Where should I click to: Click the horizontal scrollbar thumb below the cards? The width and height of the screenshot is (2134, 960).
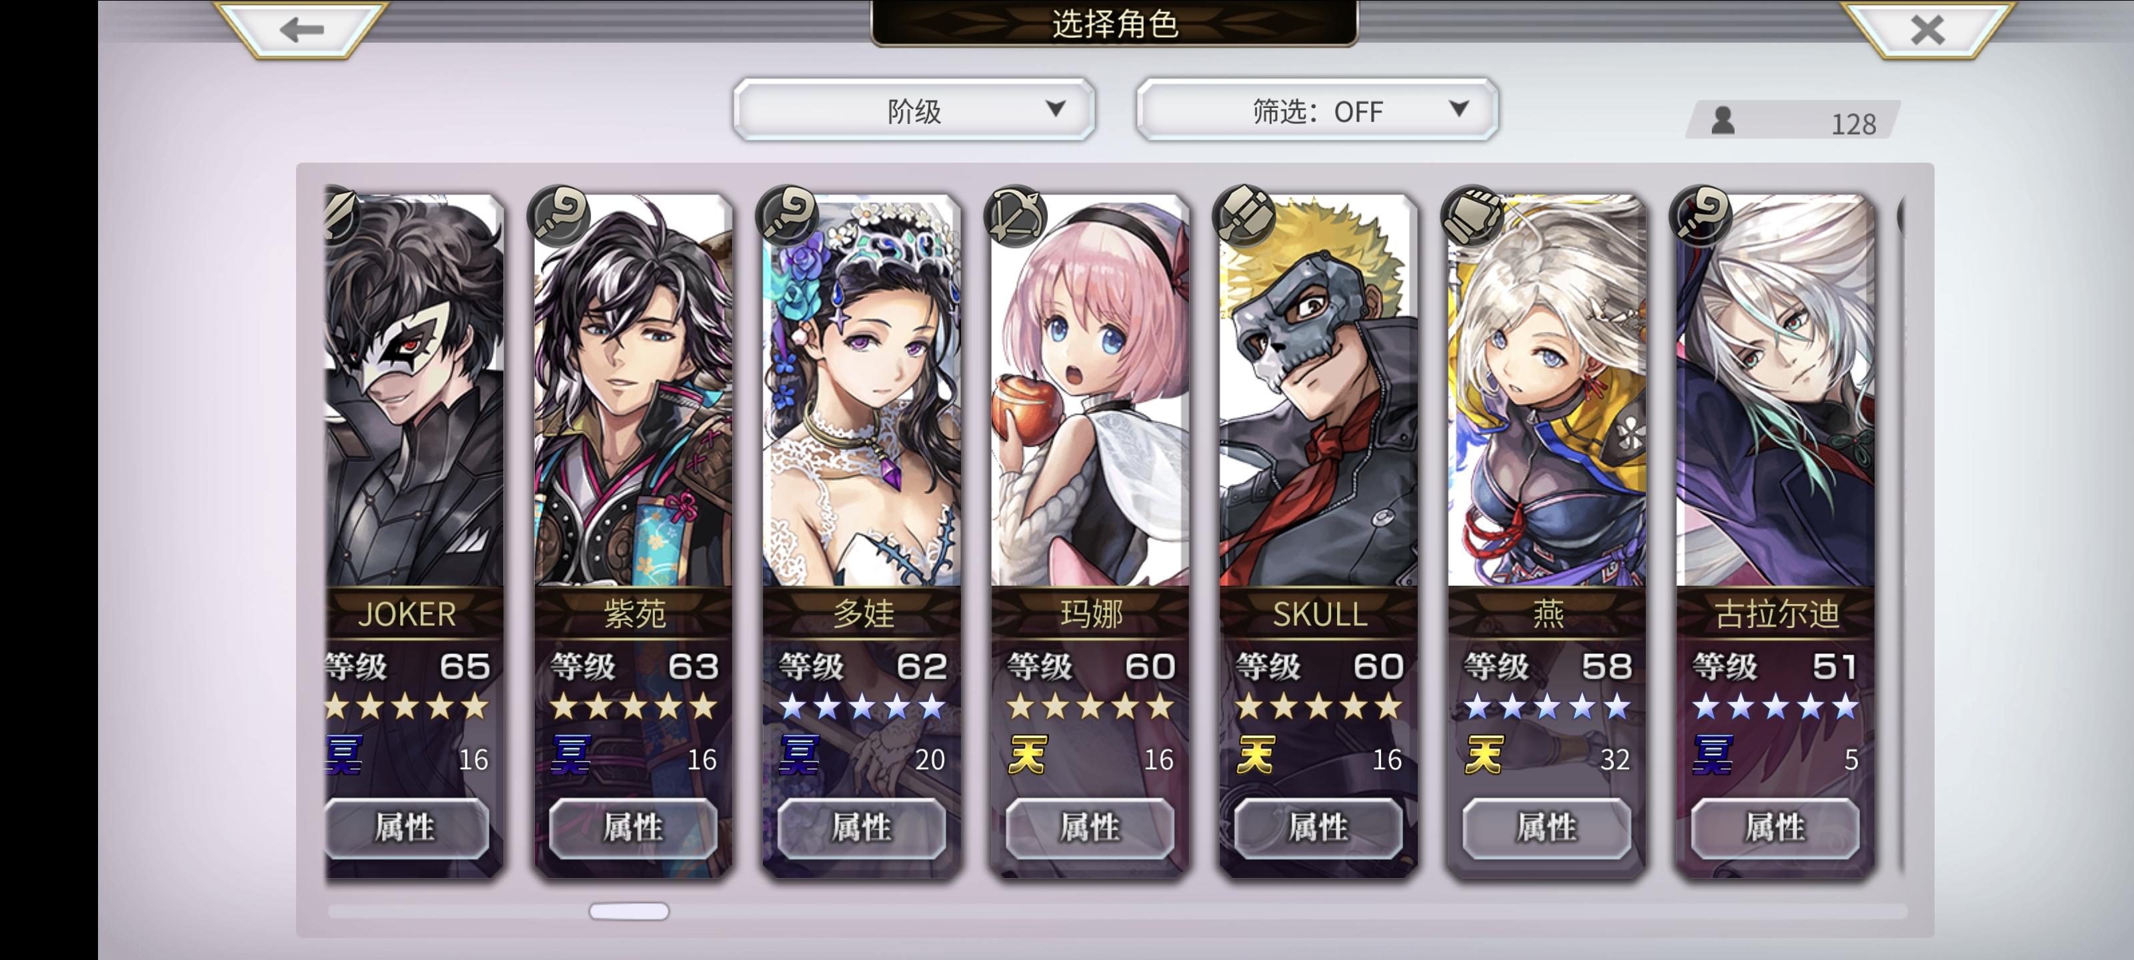coord(629,911)
